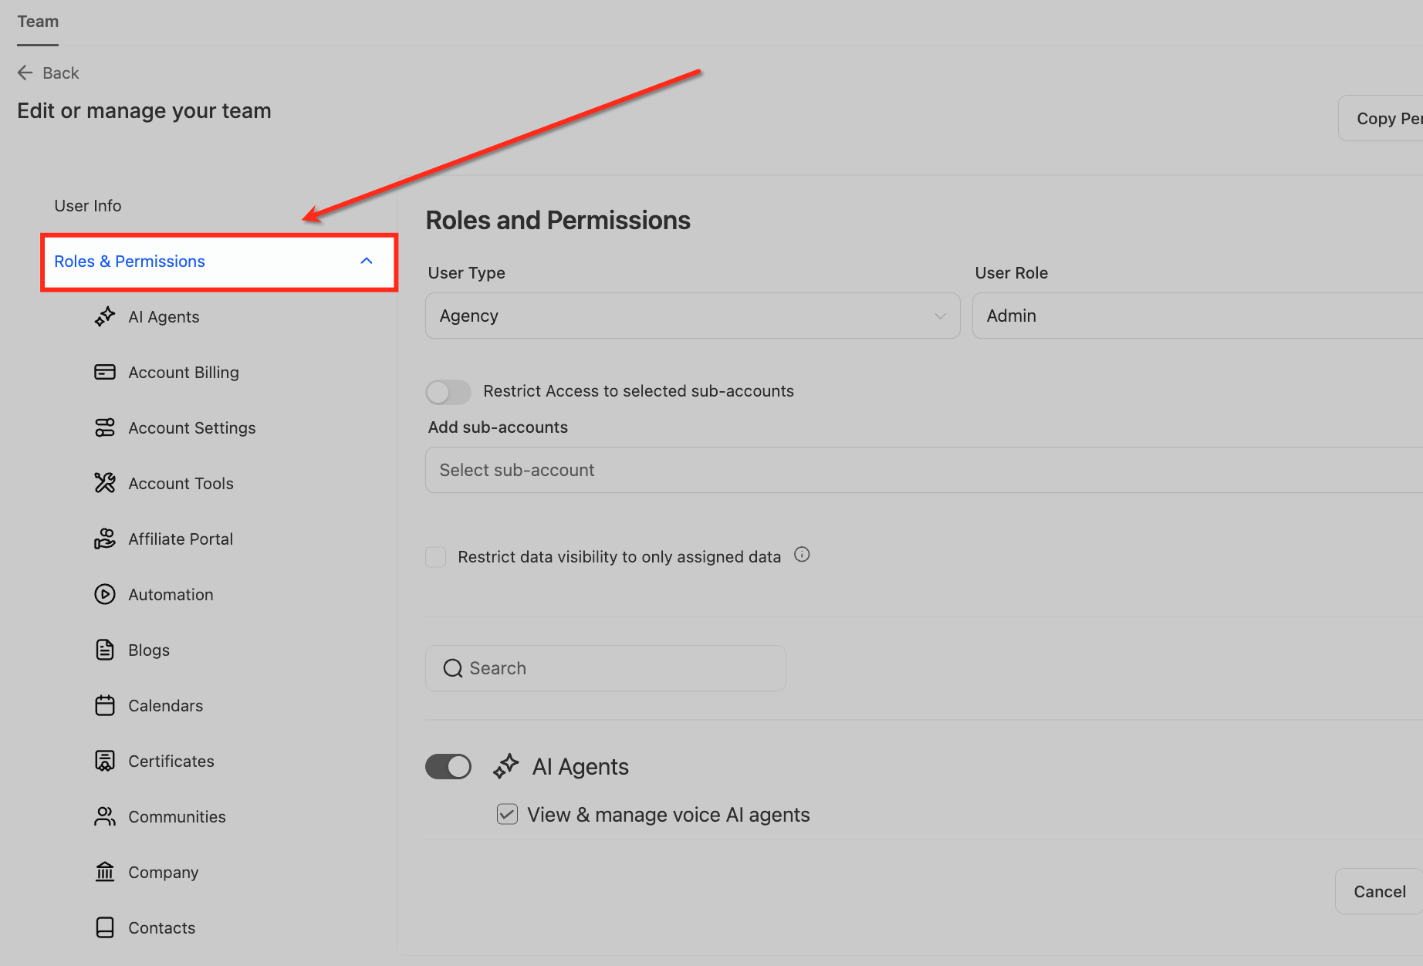Click the Affiliate Portal icon
This screenshot has width=1423, height=966.
pos(105,539)
